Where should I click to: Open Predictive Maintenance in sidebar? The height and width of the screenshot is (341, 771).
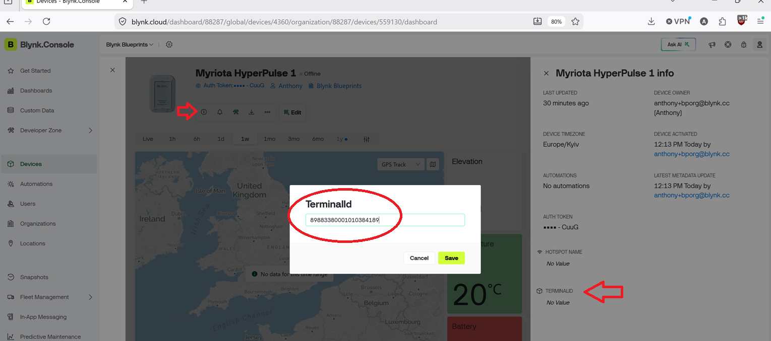click(x=49, y=337)
